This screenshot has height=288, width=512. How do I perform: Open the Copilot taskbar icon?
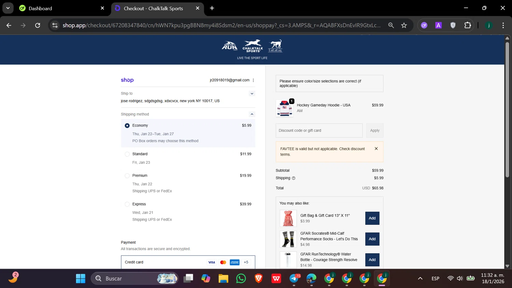[x=206, y=279]
